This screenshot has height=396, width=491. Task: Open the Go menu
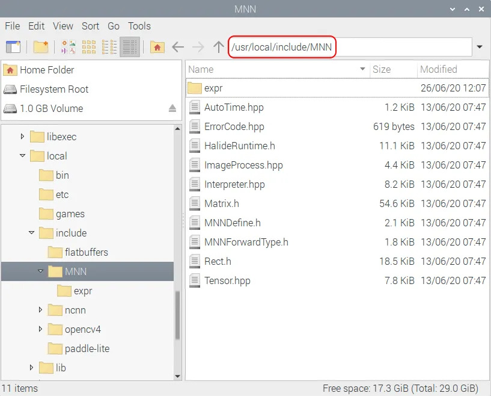(x=114, y=26)
